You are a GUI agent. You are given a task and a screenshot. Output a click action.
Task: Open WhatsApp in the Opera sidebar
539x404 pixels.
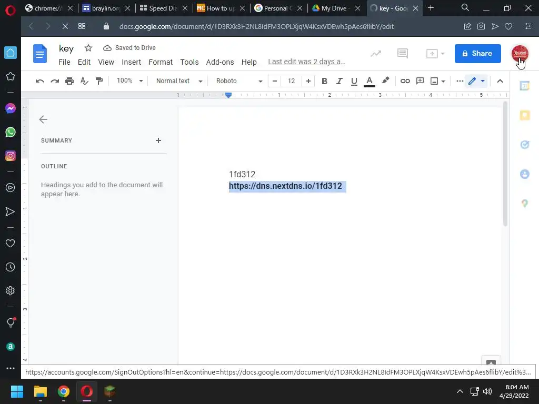[x=11, y=132]
